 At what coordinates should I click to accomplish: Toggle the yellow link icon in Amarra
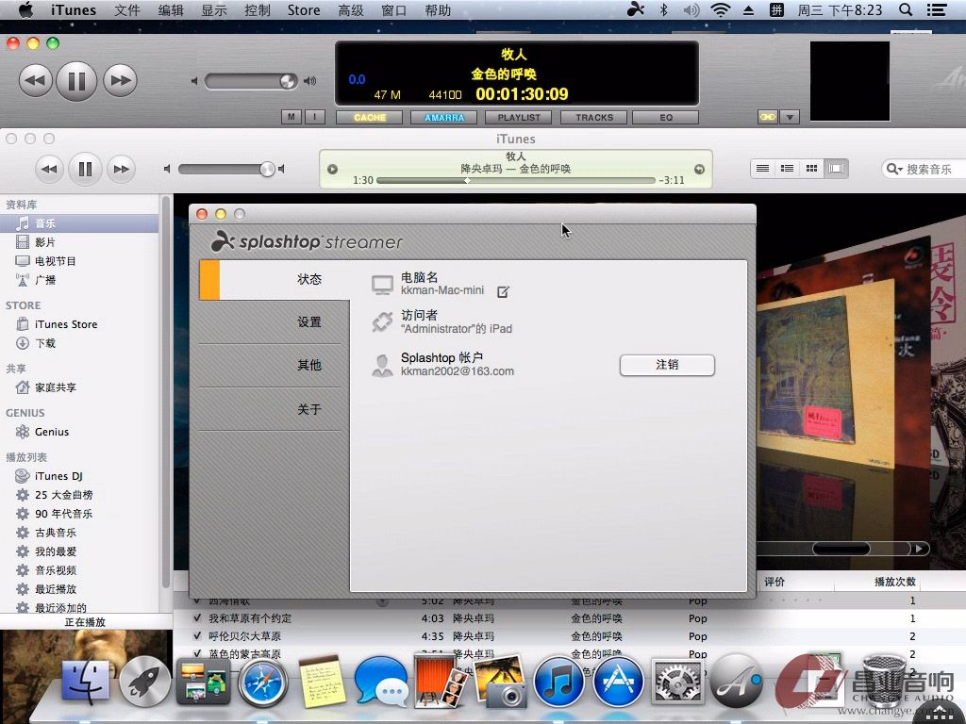pos(767,117)
